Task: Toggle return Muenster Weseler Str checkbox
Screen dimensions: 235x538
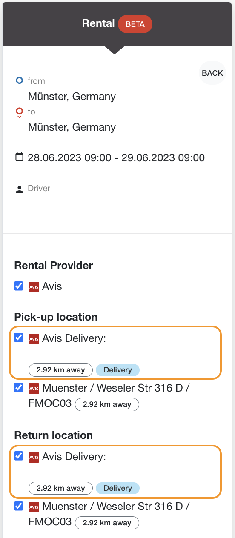Action: tap(19, 506)
